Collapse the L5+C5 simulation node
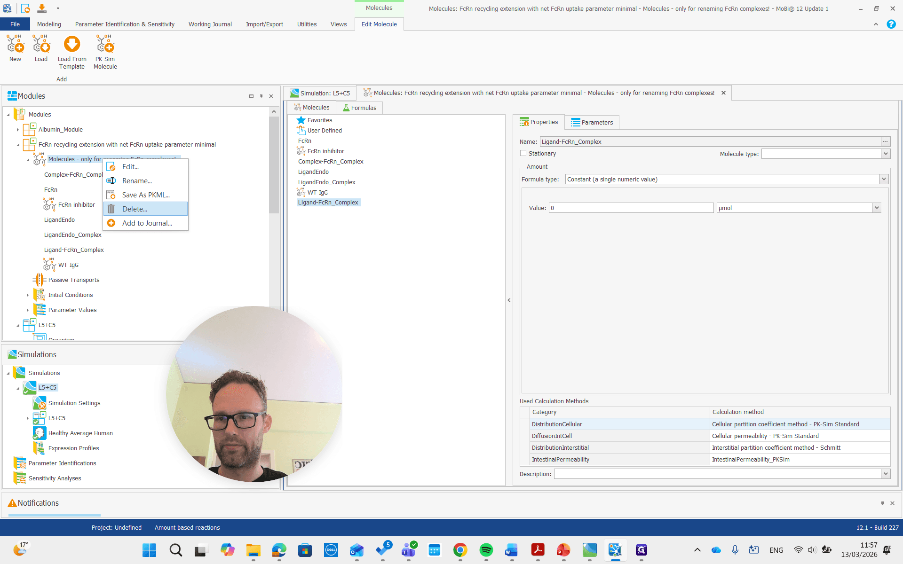Viewport: 903px width, 564px height. click(x=18, y=388)
